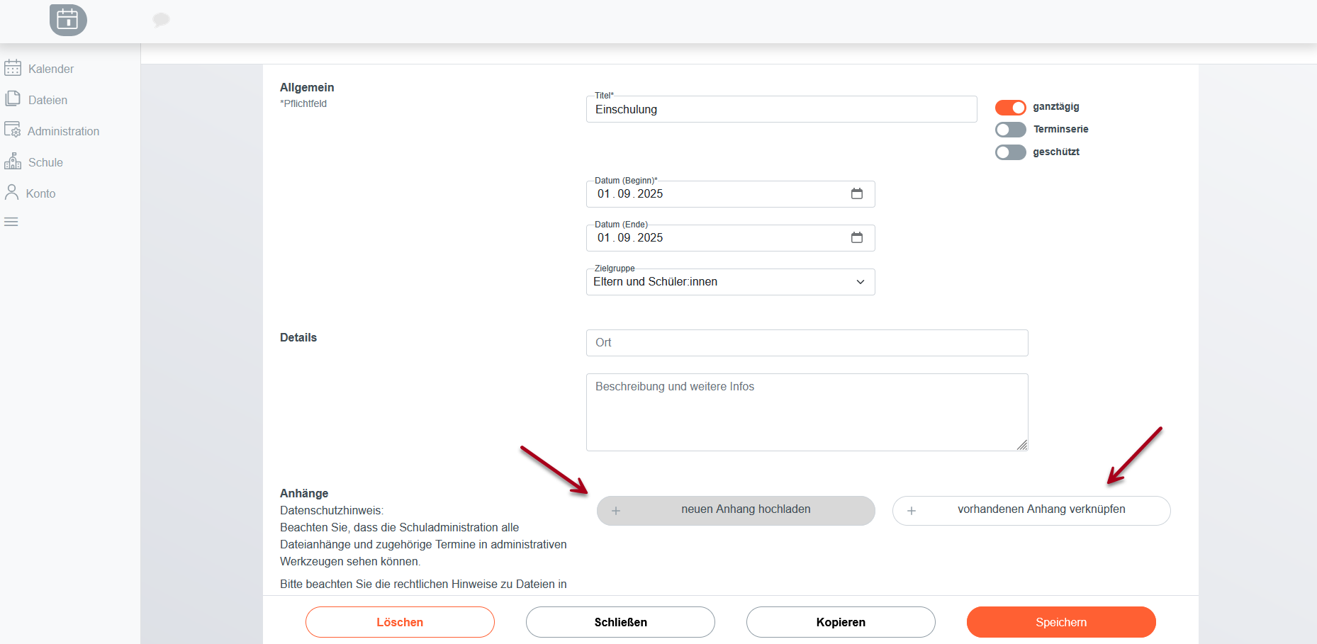Open the calendar picker for Datum (Beginn)

pos(856,194)
